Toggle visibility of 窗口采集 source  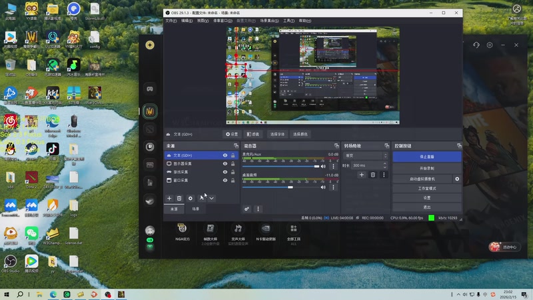pyautogui.click(x=225, y=180)
